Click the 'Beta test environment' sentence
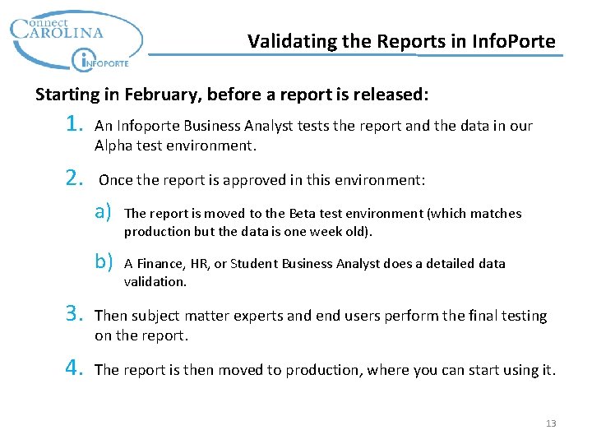 (x=322, y=214)
